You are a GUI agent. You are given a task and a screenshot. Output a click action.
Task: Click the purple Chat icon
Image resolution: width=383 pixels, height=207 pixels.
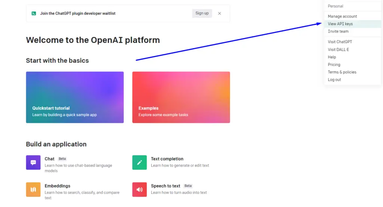pos(33,162)
